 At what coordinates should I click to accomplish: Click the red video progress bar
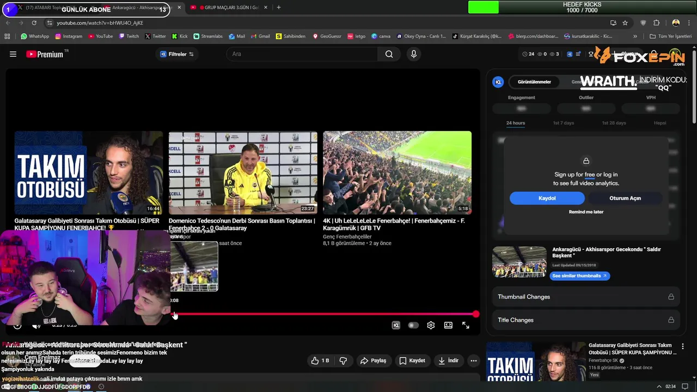click(x=325, y=314)
